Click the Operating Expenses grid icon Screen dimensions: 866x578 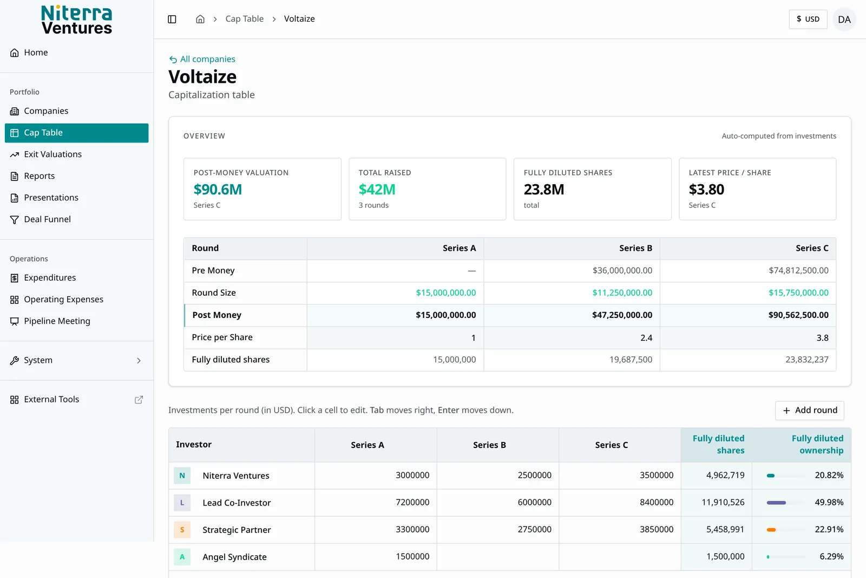(x=15, y=300)
